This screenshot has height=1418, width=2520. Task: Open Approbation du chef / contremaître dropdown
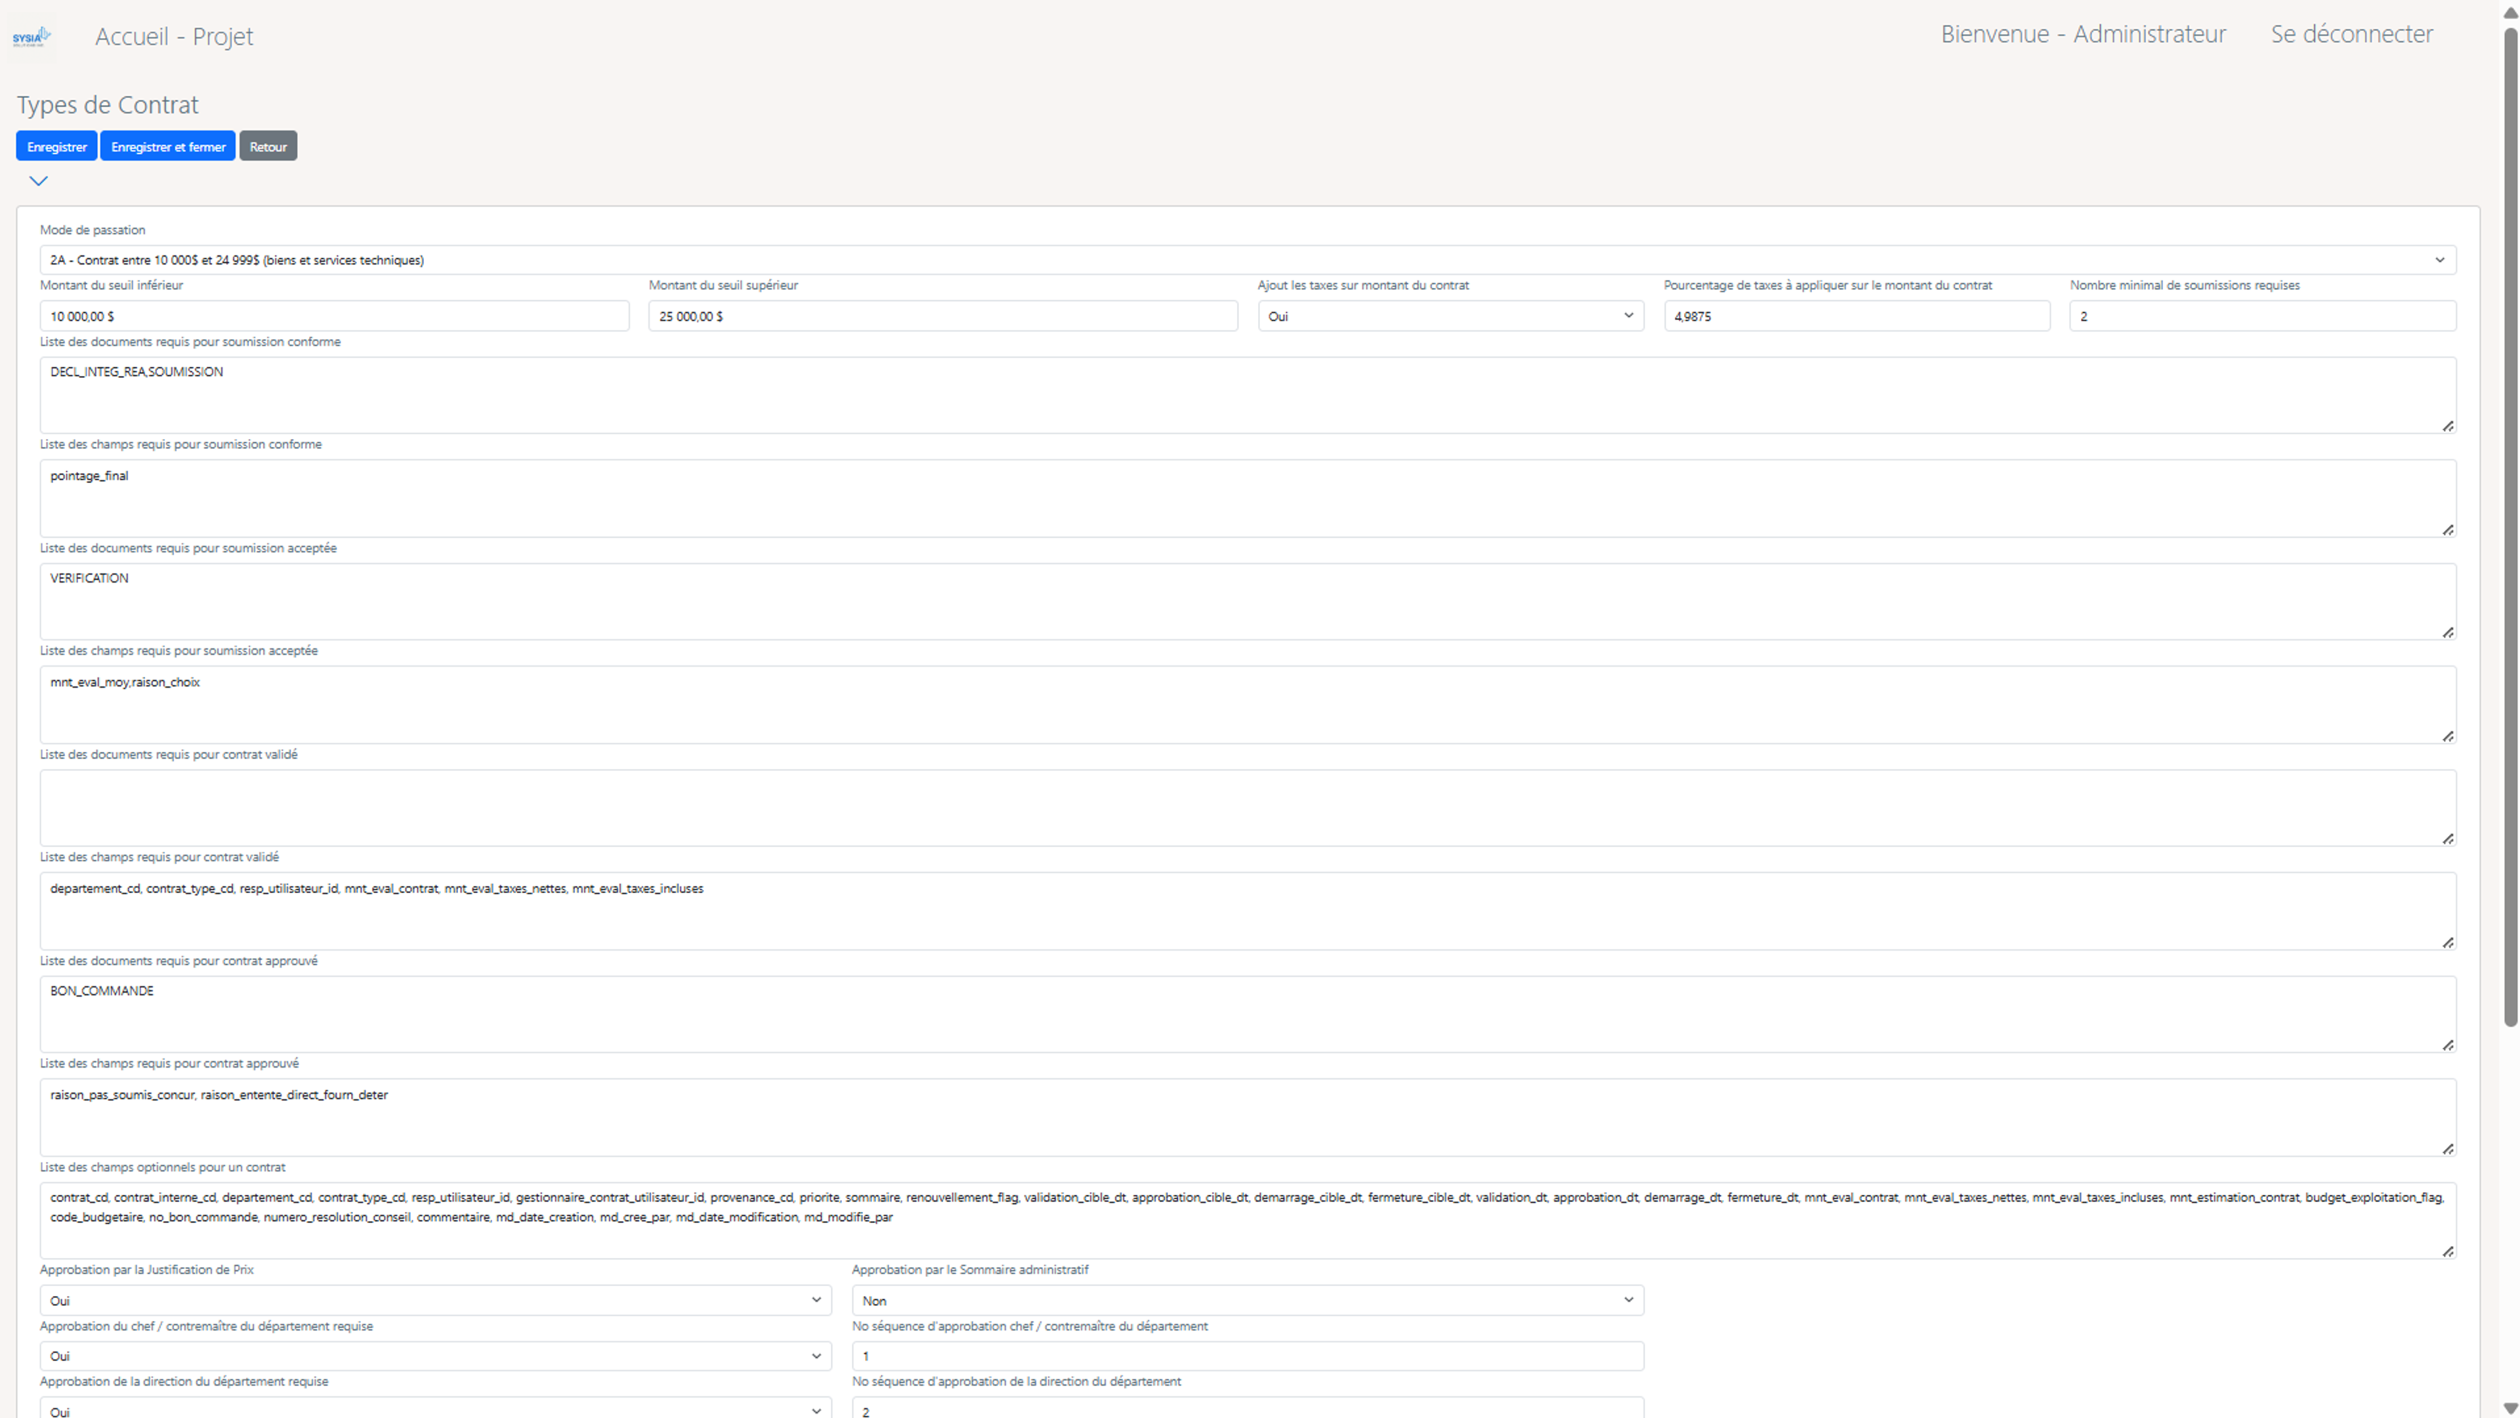[x=435, y=1356]
